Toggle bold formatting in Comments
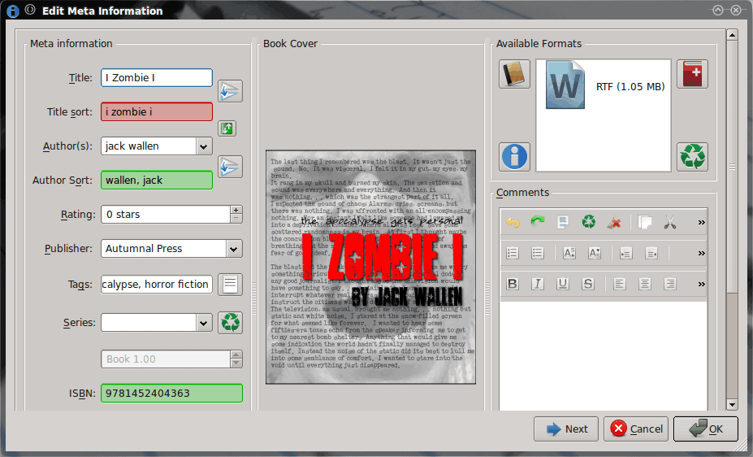The height and width of the screenshot is (457, 753). 513,284
